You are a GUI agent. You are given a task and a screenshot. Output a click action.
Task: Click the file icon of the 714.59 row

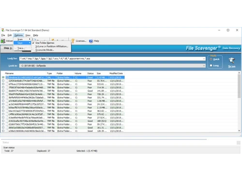7,87
